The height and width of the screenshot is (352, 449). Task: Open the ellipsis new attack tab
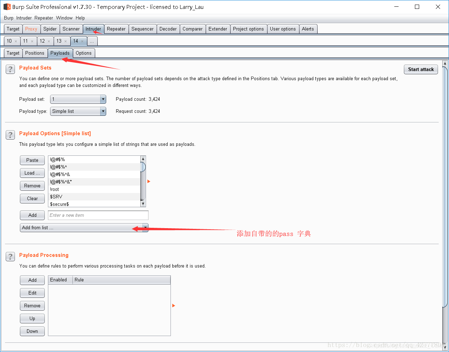click(92, 41)
